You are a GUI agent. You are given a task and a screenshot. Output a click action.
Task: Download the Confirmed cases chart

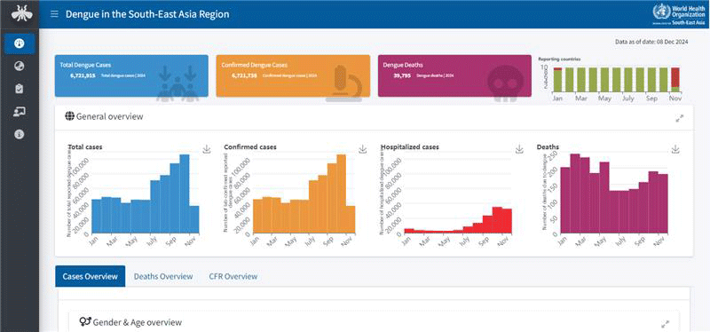(x=363, y=149)
